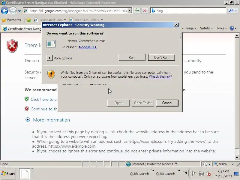Click the search magnifier icon

click(231, 11)
